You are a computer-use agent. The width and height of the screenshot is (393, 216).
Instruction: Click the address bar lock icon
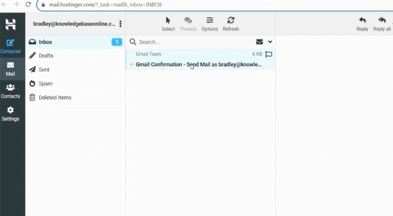(43, 5)
